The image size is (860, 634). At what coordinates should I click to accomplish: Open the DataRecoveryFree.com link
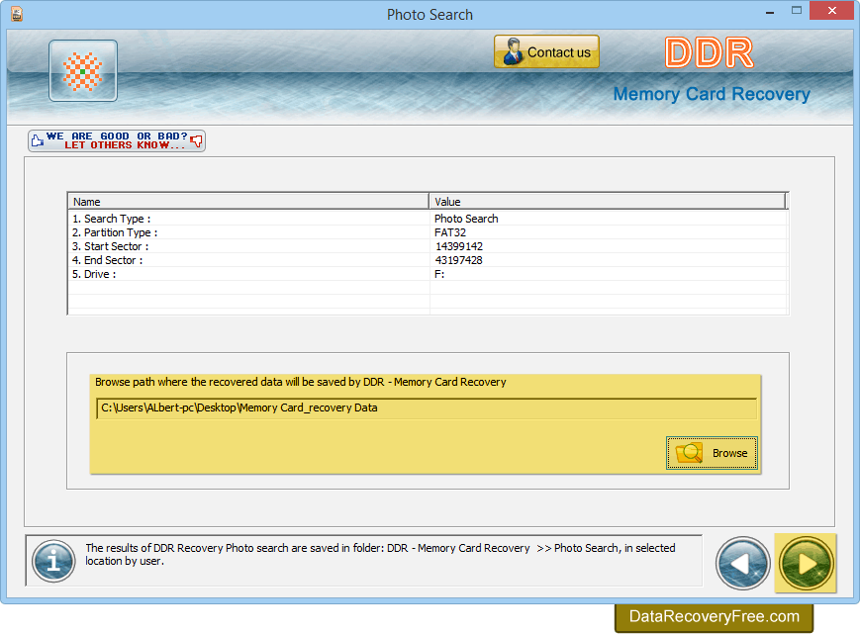[x=715, y=617]
